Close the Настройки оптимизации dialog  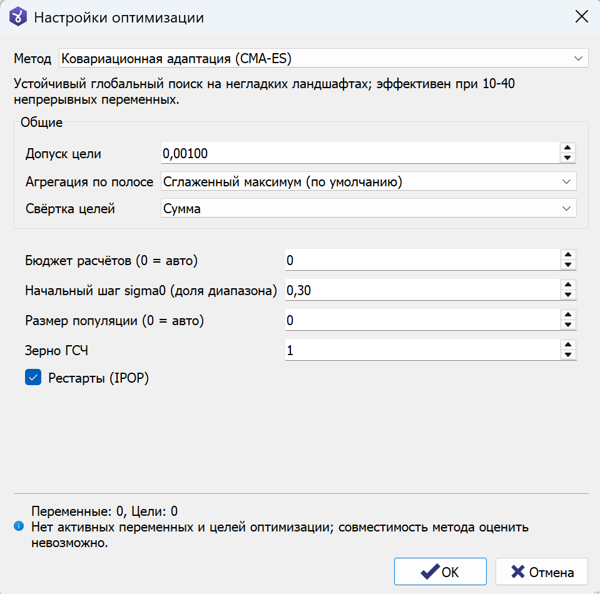pos(582,16)
